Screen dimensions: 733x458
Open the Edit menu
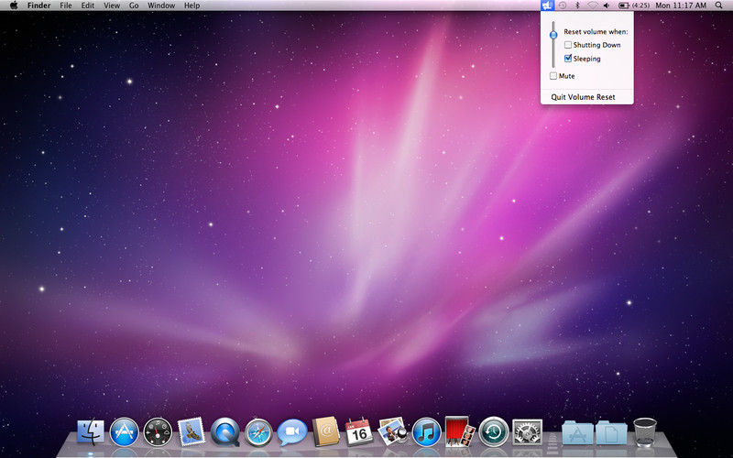click(x=87, y=5)
